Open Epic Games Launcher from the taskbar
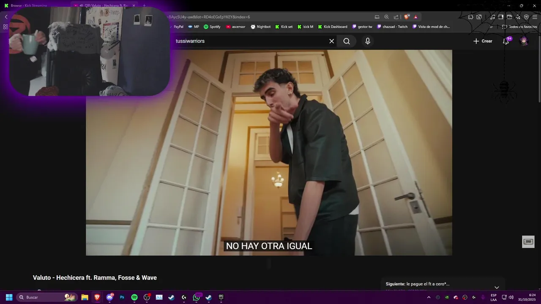 click(x=221, y=297)
